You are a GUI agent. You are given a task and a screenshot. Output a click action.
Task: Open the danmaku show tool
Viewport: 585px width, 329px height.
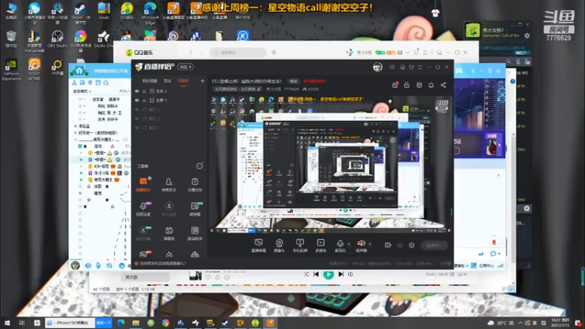169,232
